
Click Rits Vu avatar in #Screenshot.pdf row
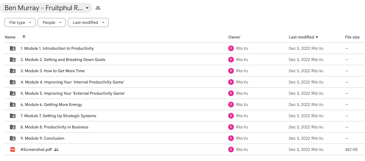(231, 149)
